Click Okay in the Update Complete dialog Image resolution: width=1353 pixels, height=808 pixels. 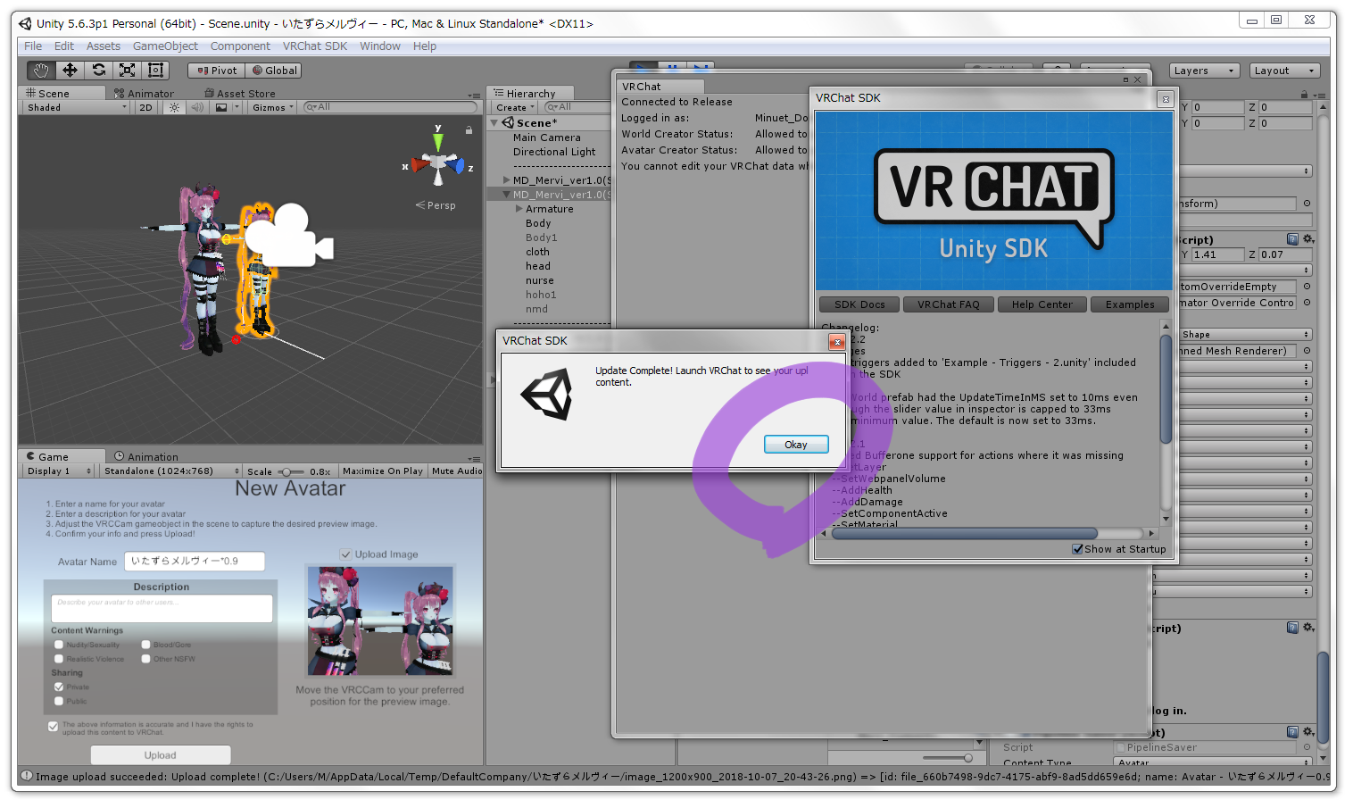[x=796, y=445]
